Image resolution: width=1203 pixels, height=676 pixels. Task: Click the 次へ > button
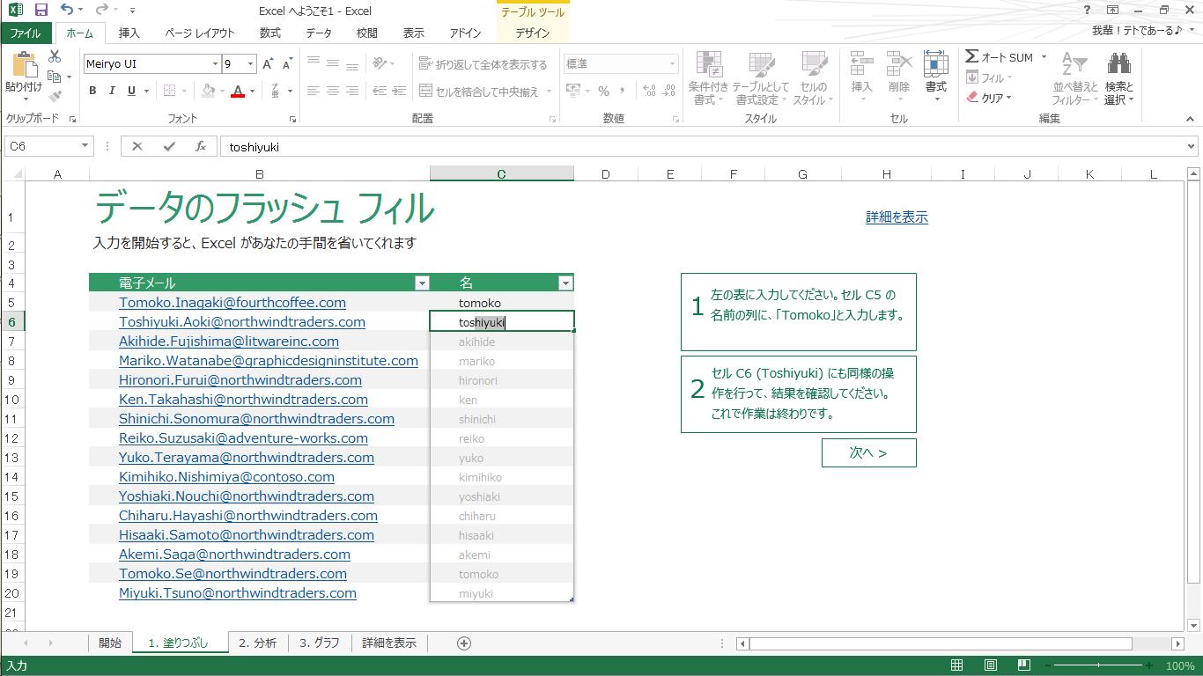(868, 453)
